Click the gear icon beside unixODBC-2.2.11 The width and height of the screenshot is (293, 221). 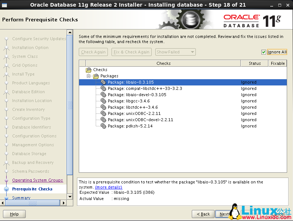[103, 113]
